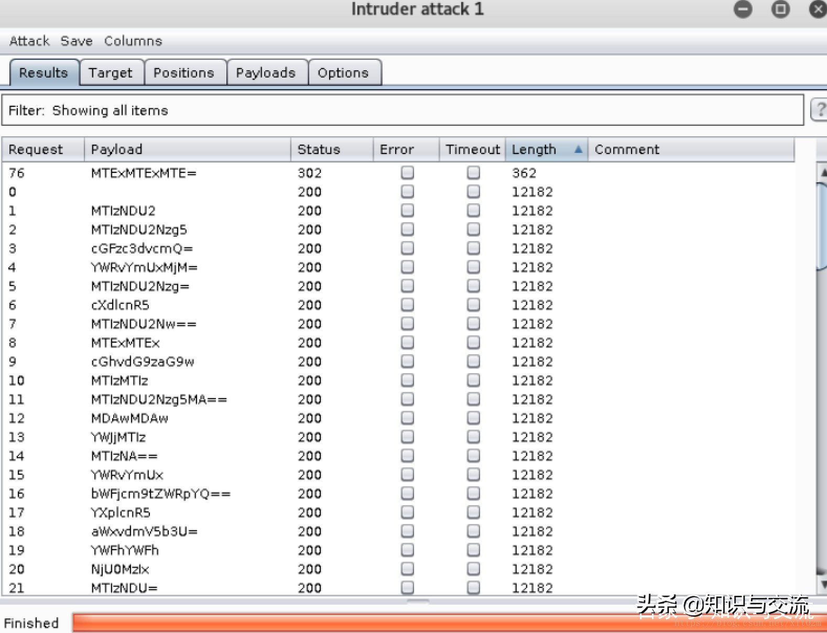The image size is (827, 633).
Task: Click the Length column sort arrow
Action: point(578,149)
